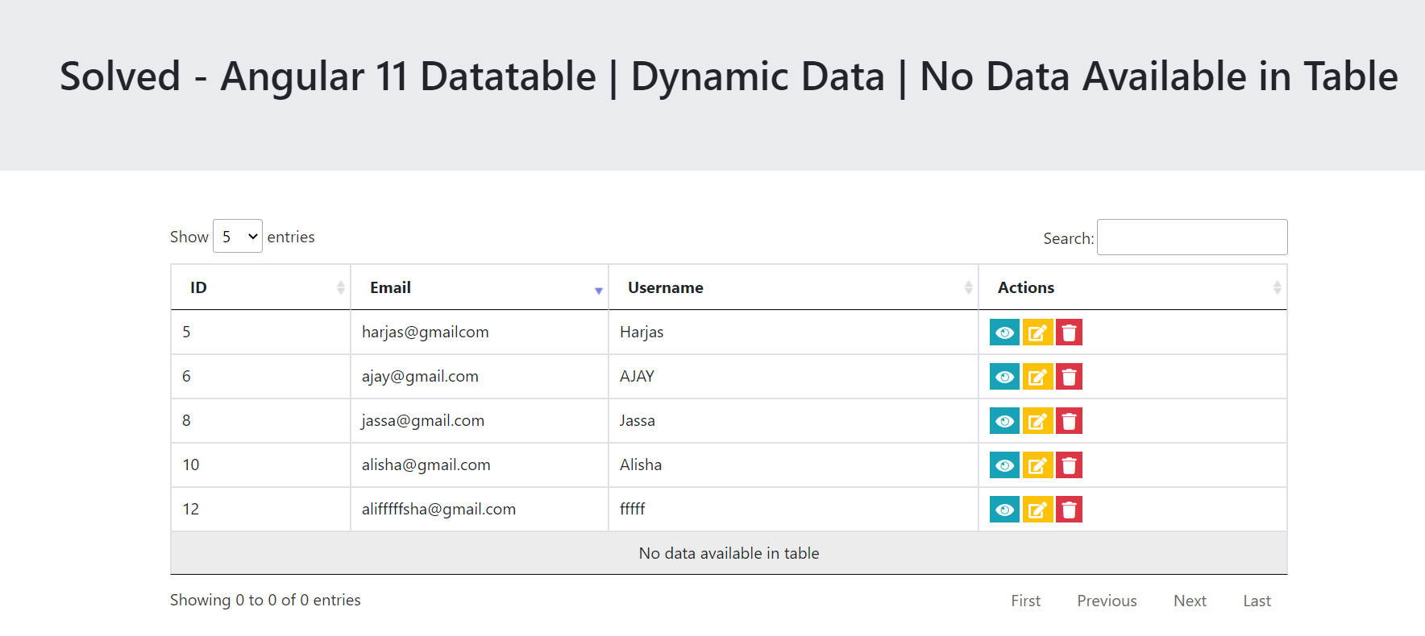Delete the AJAY row using trash icon
1425x636 pixels.
point(1069,377)
